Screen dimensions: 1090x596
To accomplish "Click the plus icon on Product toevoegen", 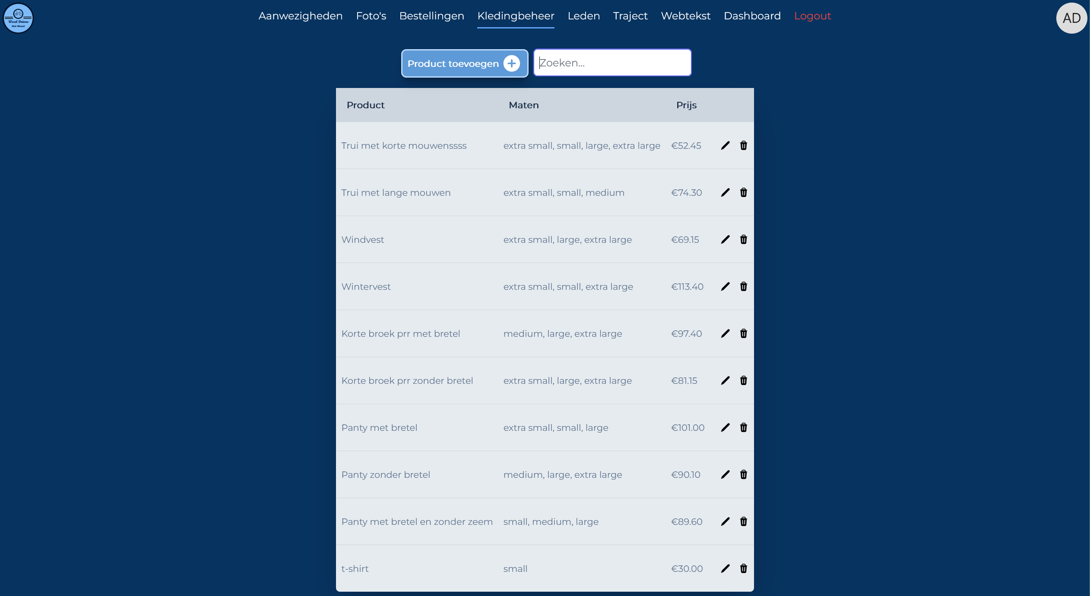I will tap(511, 63).
